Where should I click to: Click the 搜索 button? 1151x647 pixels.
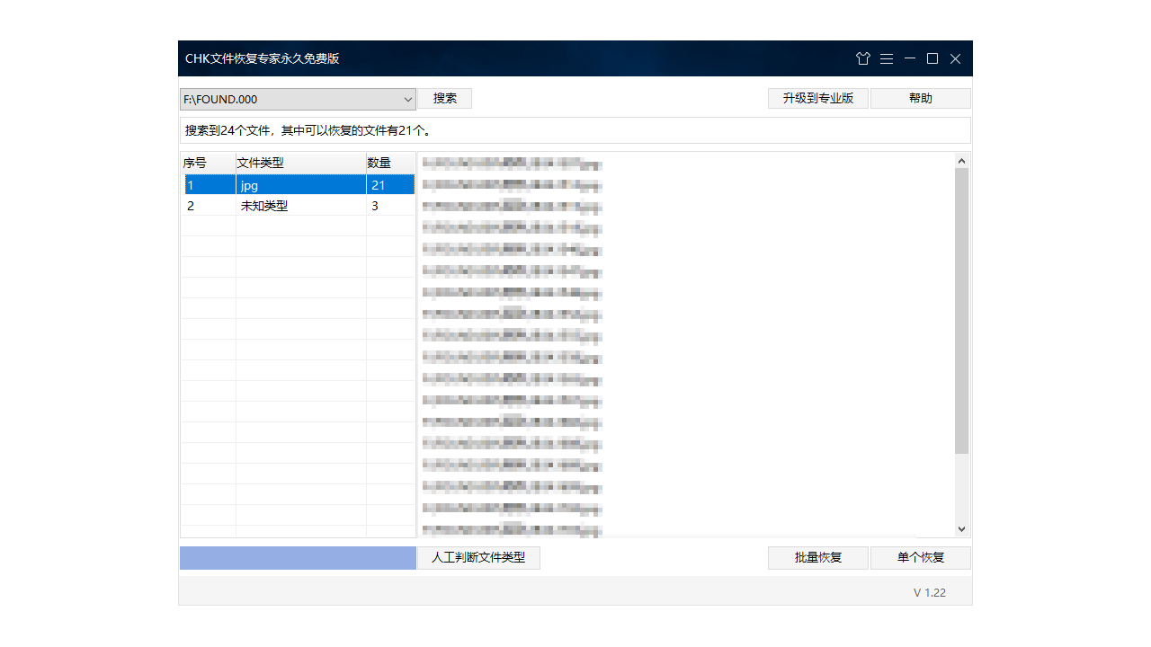click(x=445, y=99)
